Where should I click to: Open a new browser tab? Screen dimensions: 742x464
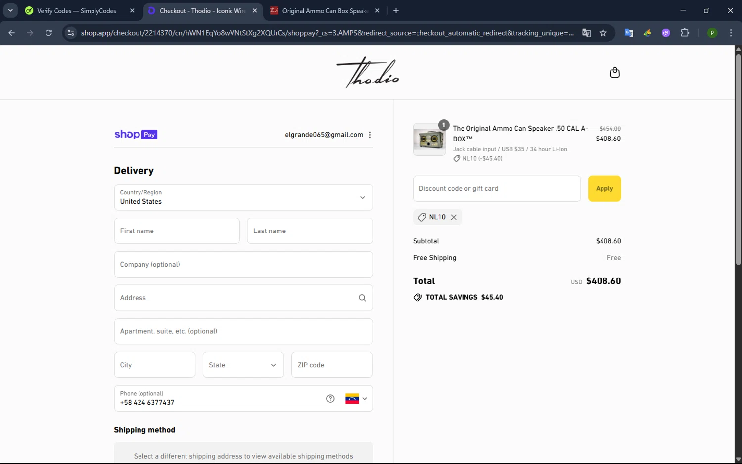coord(396,10)
